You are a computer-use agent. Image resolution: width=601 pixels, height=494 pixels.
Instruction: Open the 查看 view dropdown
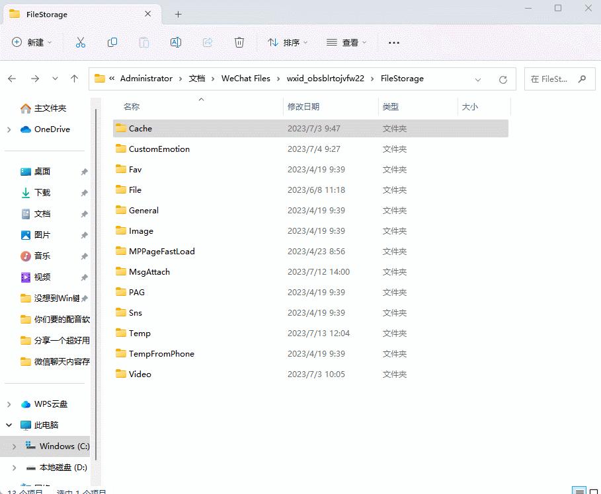click(346, 42)
